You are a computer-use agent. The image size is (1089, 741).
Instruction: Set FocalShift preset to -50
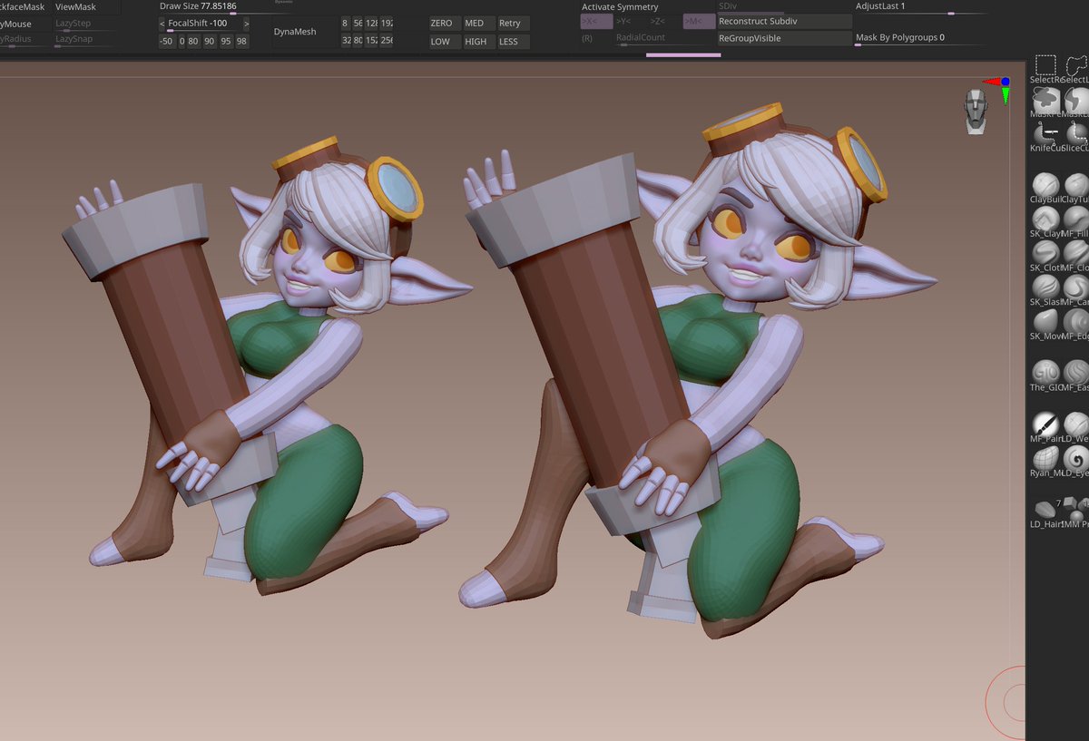pyautogui.click(x=166, y=42)
